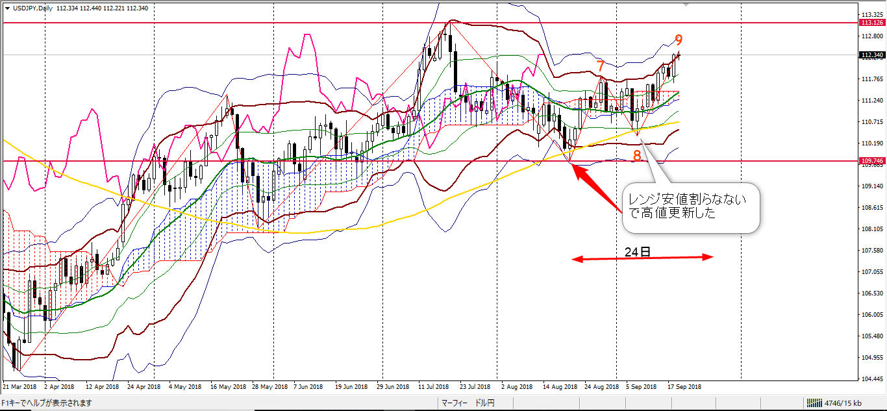This screenshot has width=887, height=411.
Task: Click the 14 Aug 2018 date label
Action: [560, 386]
